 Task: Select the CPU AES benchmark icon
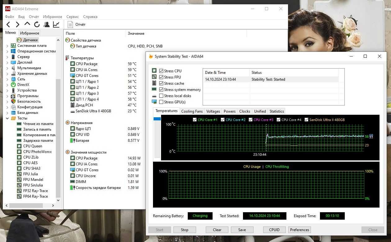[19, 163]
